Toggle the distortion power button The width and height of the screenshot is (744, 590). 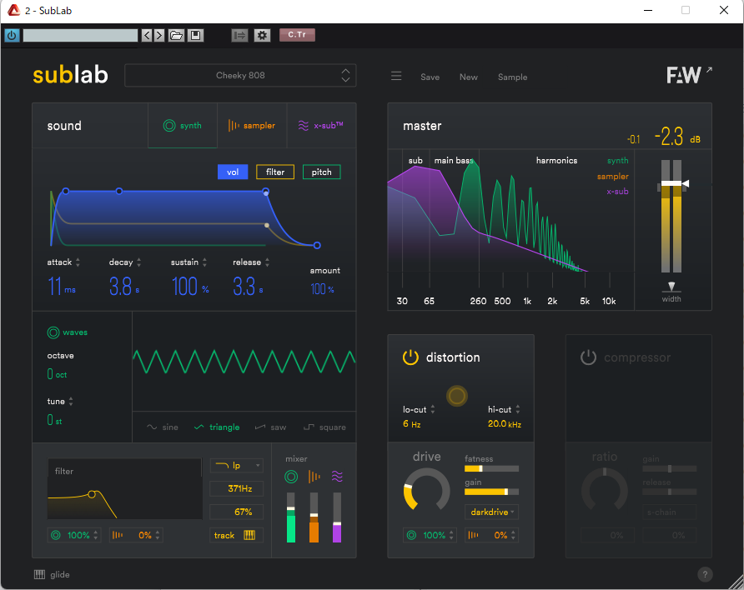pyautogui.click(x=410, y=357)
